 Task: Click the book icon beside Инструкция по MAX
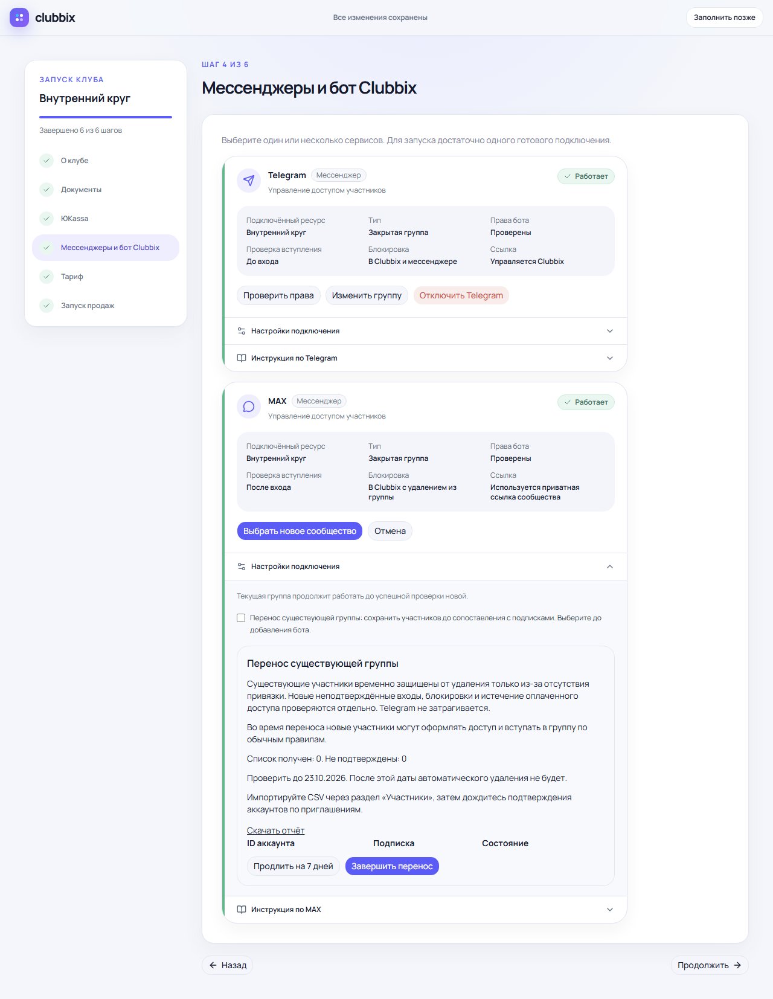point(242,910)
